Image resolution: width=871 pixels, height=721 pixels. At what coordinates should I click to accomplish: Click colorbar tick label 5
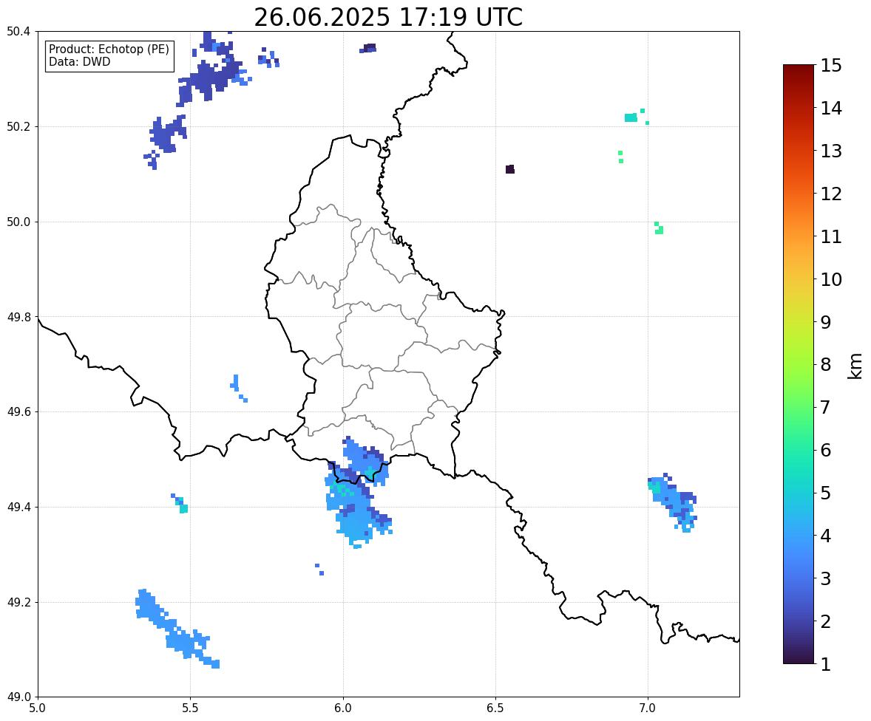pos(826,493)
